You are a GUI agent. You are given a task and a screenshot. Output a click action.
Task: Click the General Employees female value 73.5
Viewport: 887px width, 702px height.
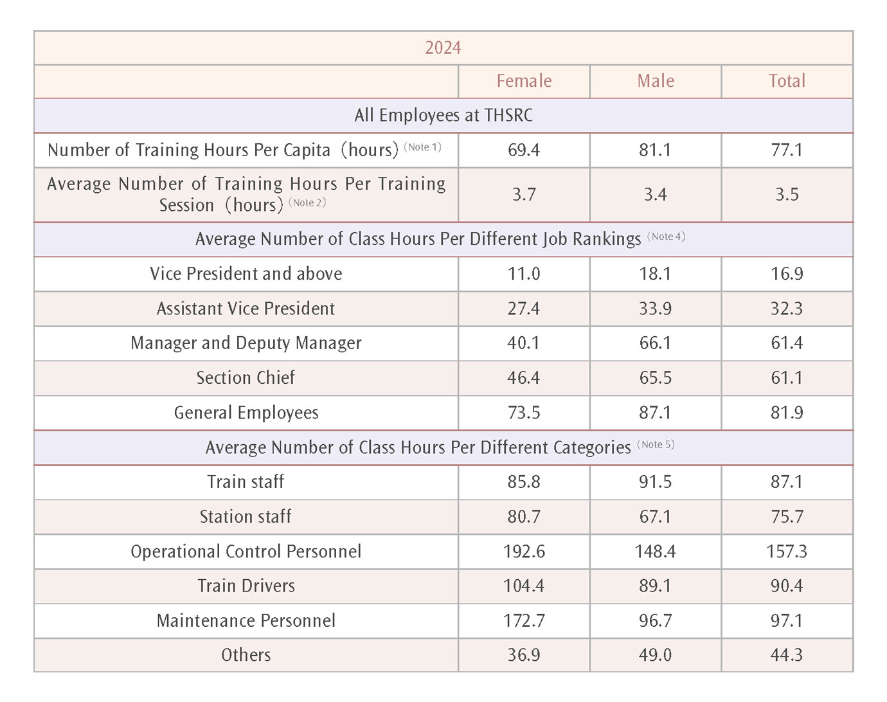click(524, 413)
